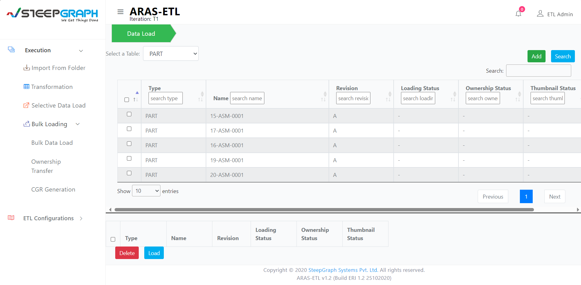Check the checkbox for row 15-ASM-0001
Image resolution: width=581 pixels, height=285 pixels.
pos(129,114)
